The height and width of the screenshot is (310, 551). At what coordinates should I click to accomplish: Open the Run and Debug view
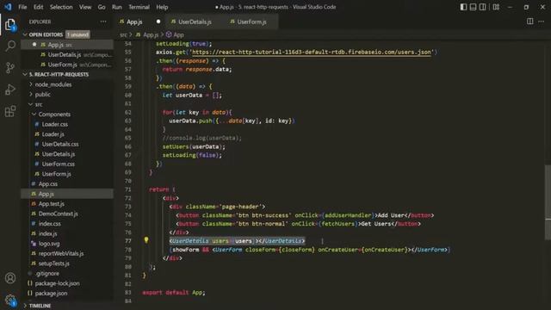tap(10, 90)
